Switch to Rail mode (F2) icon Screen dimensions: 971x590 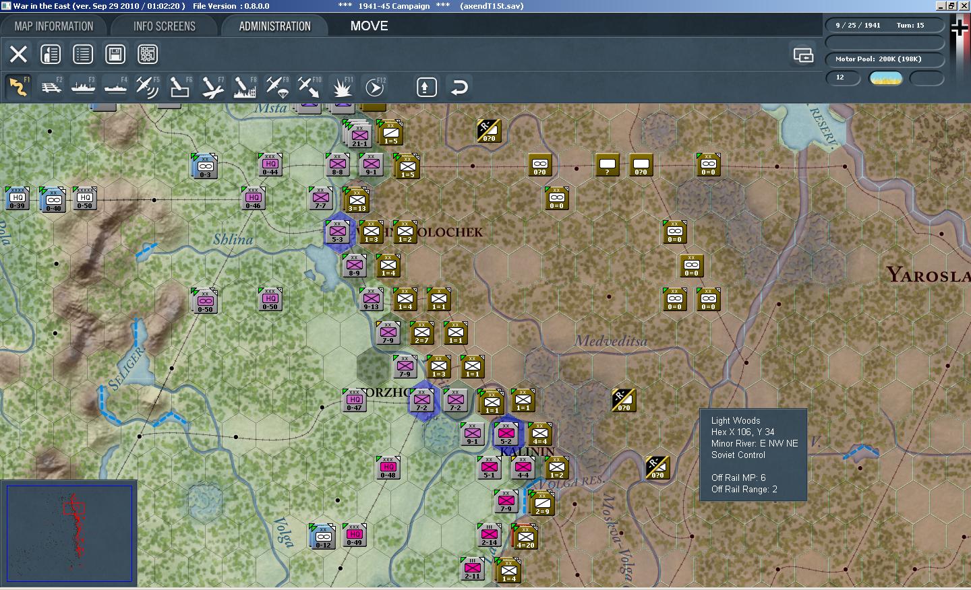tap(51, 87)
